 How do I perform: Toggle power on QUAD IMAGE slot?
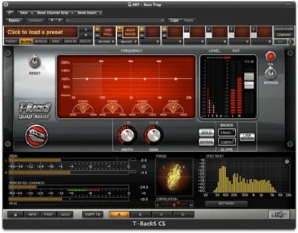coord(120,29)
